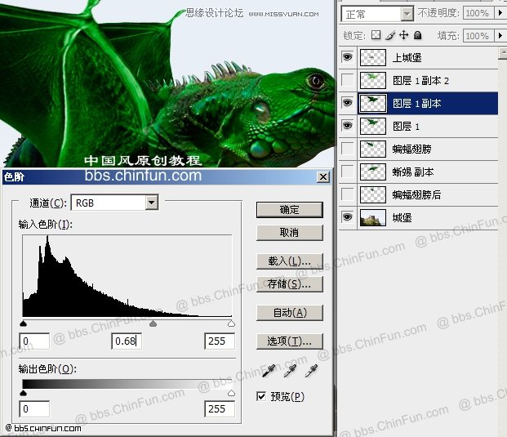Click the lock image pixels brush icon

[x=390, y=35]
